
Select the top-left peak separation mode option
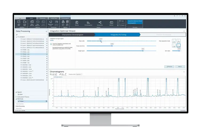pos(174,41)
